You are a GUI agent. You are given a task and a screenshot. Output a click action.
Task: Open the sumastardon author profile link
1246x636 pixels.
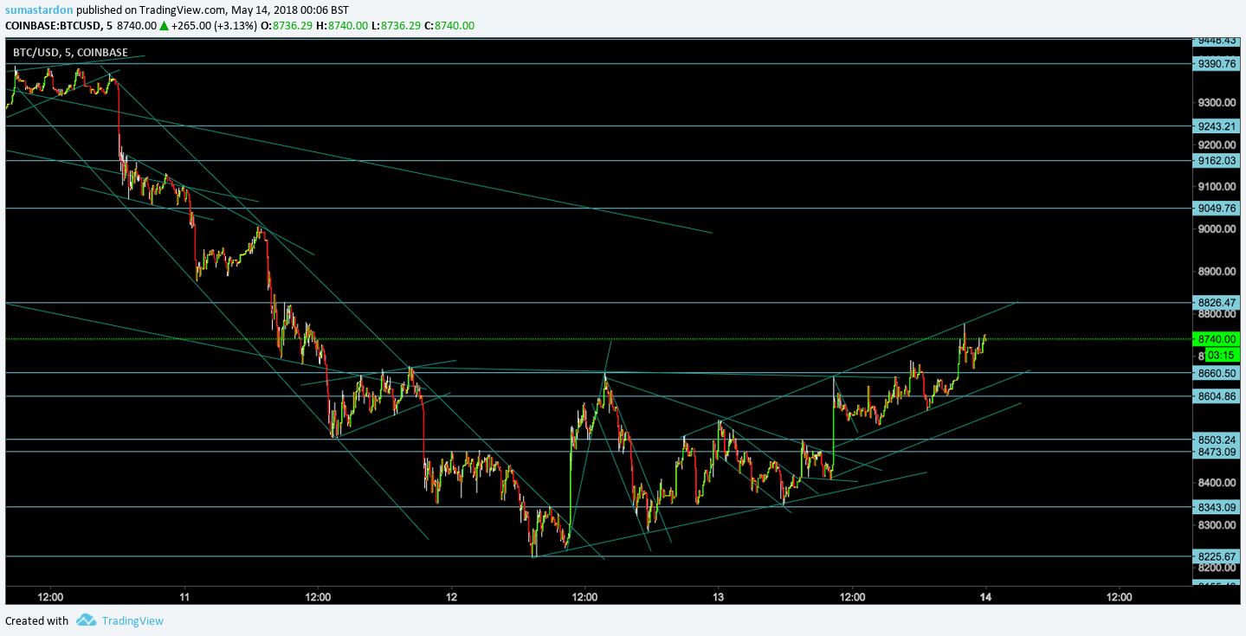click(x=39, y=10)
